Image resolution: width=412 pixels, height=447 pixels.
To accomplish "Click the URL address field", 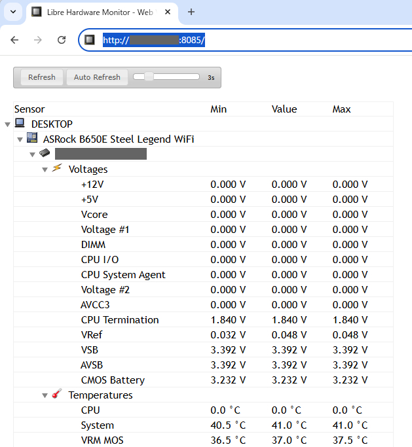I will click(245, 40).
